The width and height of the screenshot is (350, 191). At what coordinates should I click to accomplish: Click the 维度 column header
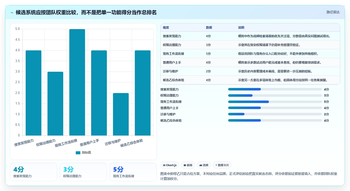[166, 28]
